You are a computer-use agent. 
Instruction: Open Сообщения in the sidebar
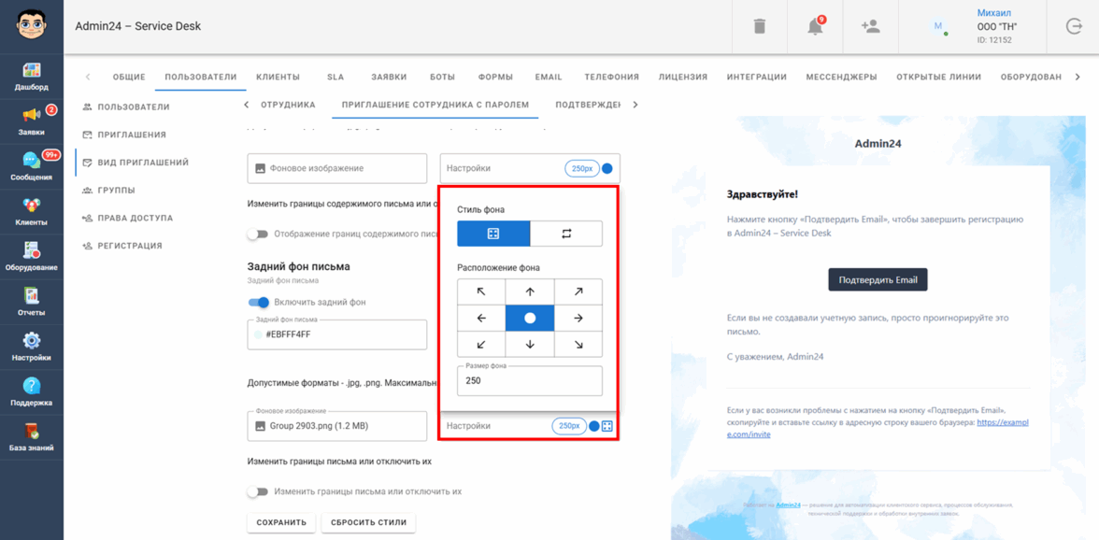31,165
